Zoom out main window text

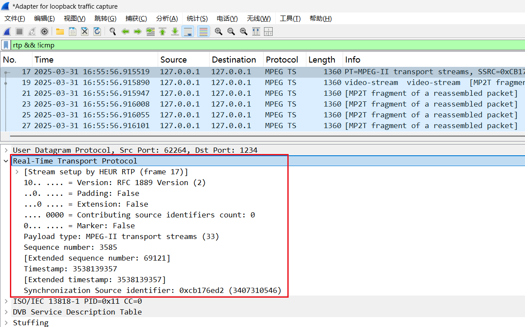pyautogui.click(x=231, y=31)
